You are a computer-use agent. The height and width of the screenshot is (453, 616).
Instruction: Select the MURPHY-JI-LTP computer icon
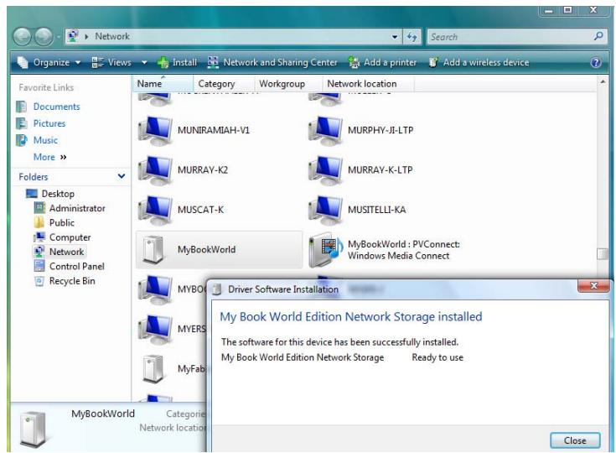tap(325, 130)
